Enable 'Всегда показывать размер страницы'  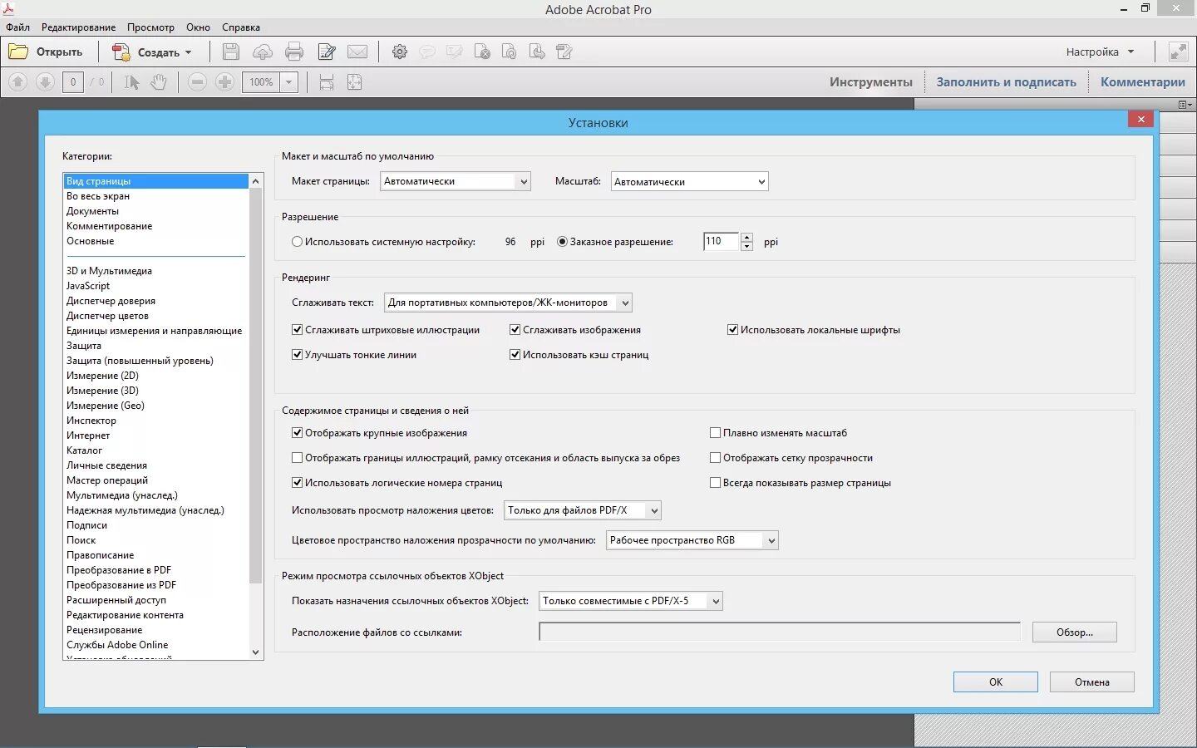[x=715, y=483]
